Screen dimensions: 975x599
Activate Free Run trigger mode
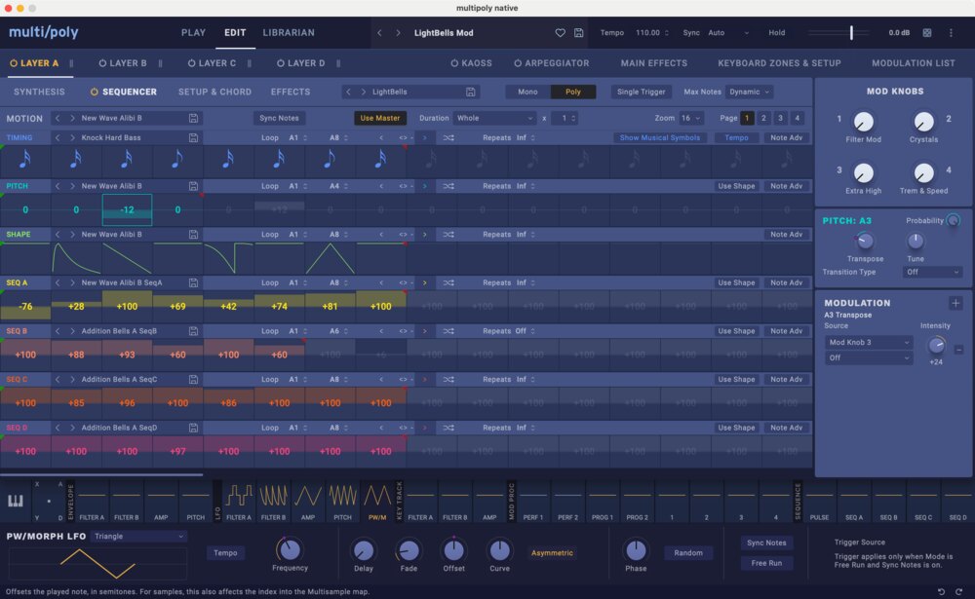[766, 563]
